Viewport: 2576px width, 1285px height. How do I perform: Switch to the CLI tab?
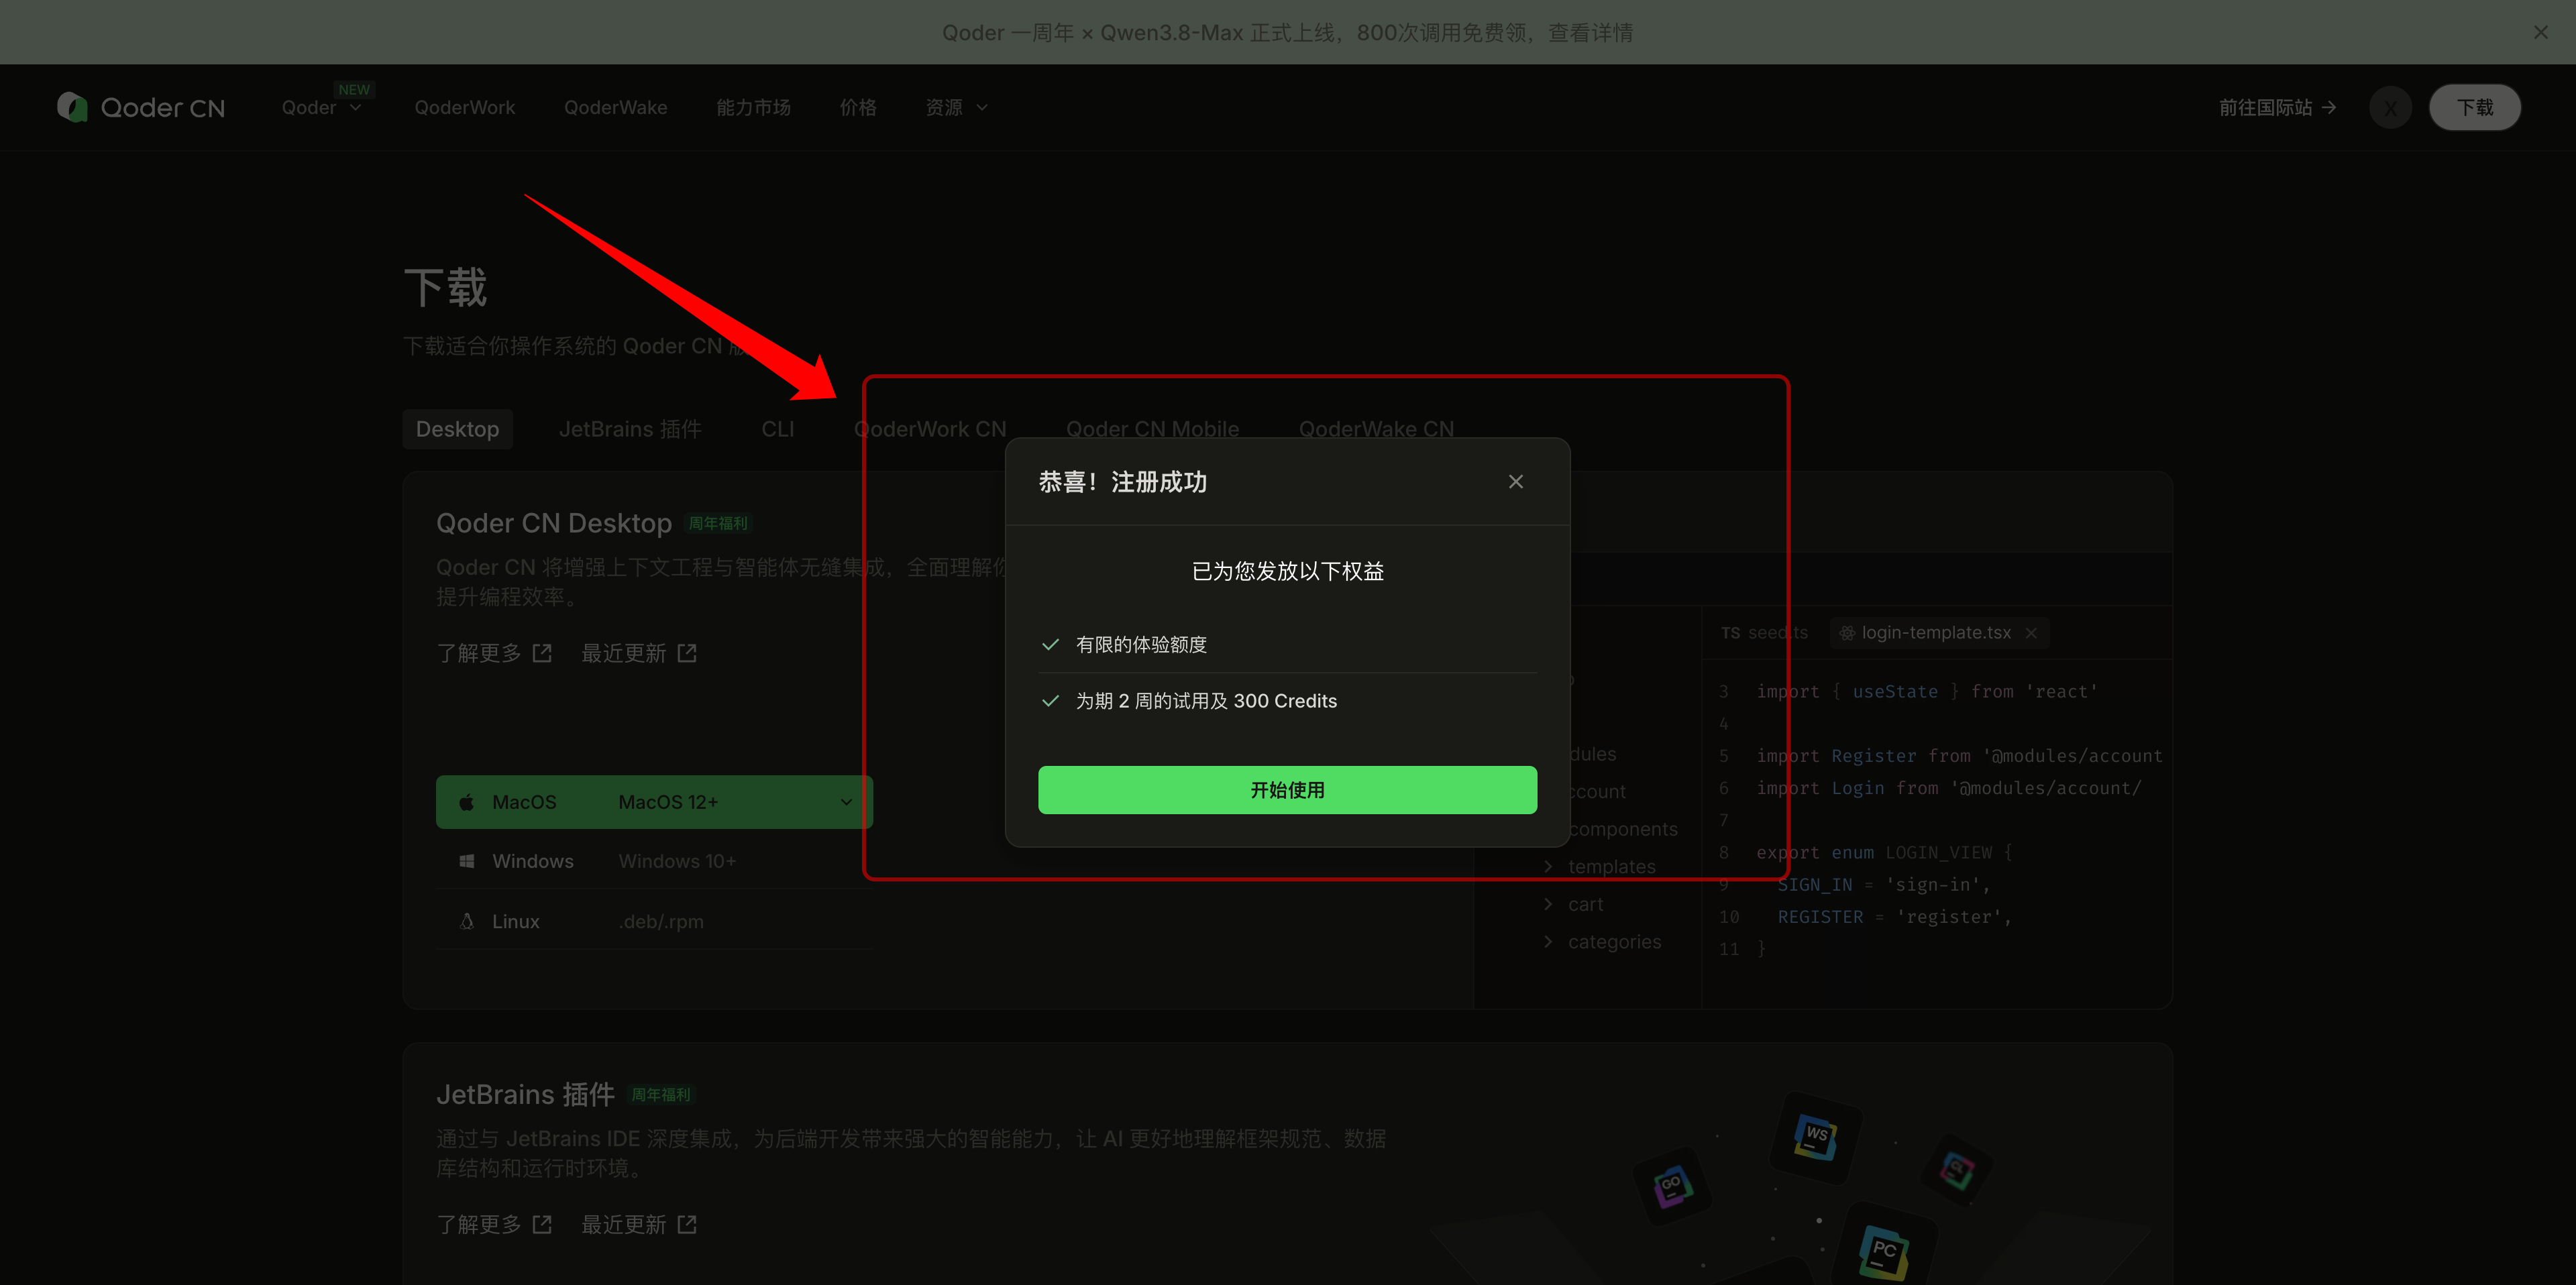pos(777,429)
